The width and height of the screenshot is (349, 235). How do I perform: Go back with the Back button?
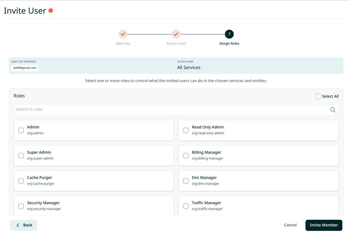pyautogui.click(x=24, y=225)
